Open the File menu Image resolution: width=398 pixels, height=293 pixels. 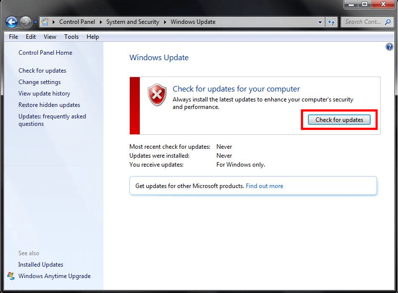[13, 37]
